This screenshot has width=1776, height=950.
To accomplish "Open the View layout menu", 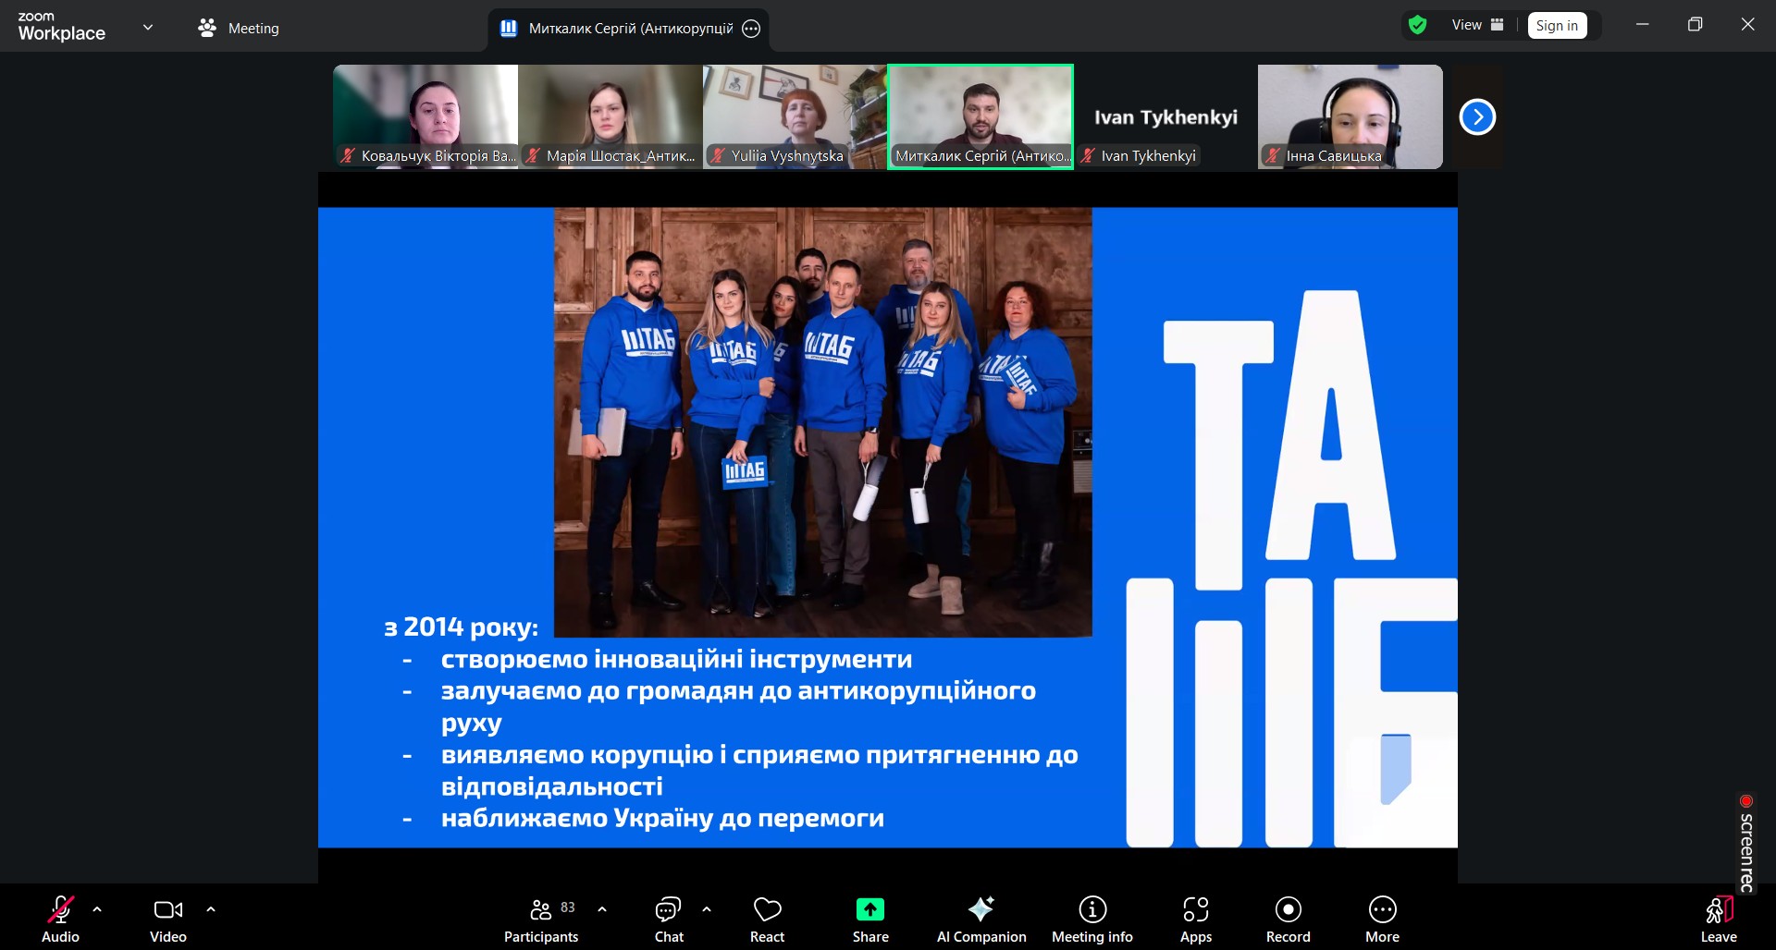I will (x=1477, y=25).
